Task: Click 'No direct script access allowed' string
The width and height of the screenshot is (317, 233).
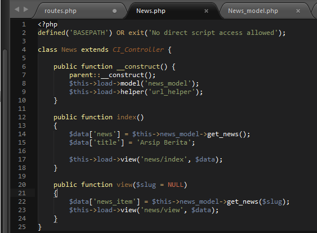Action: 213,33
